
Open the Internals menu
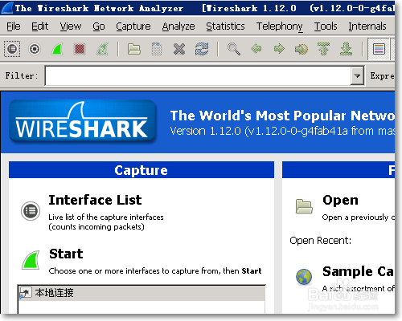tap(367, 26)
